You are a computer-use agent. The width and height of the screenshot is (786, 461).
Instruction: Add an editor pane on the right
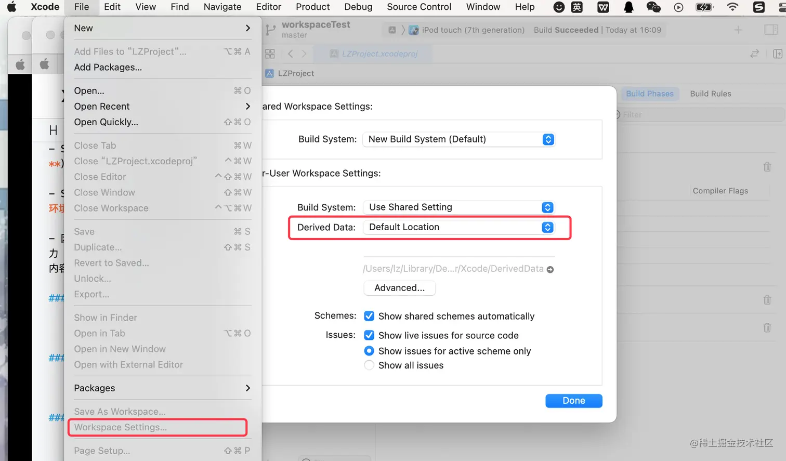[x=778, y=54]
